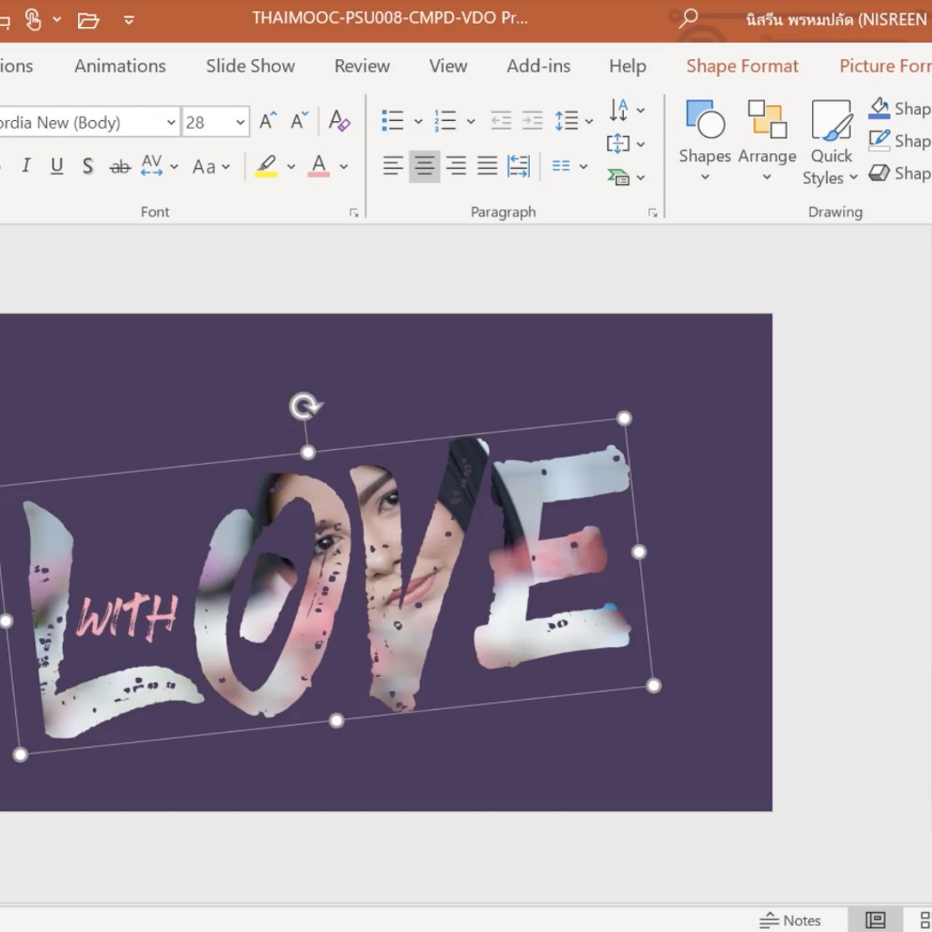
Task: Toggle Strikethrough formatting
Action: 120,167
